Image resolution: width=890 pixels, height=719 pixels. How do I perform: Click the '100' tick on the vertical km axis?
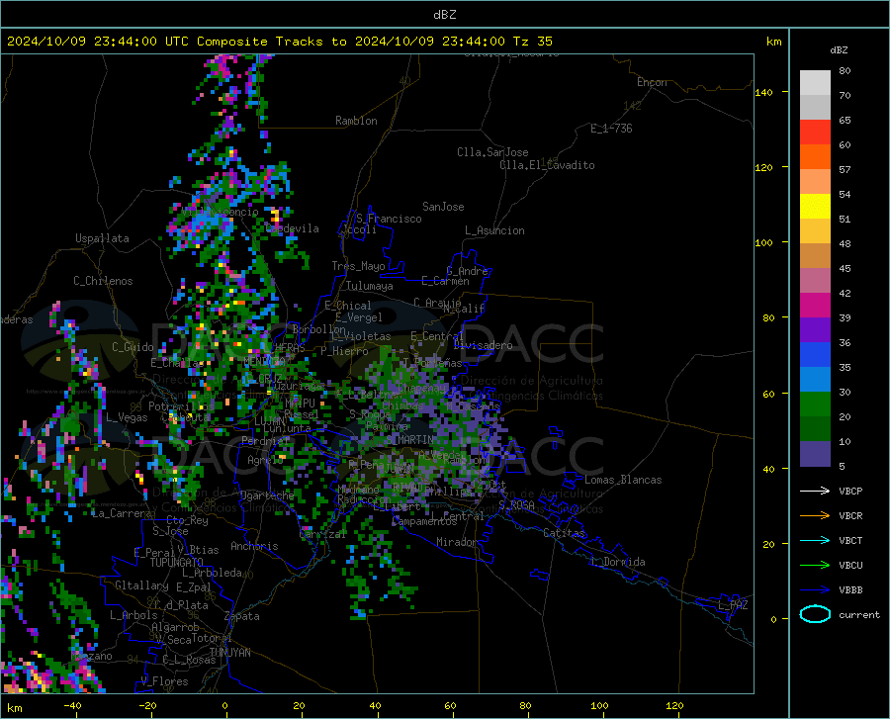pos(763,242)
